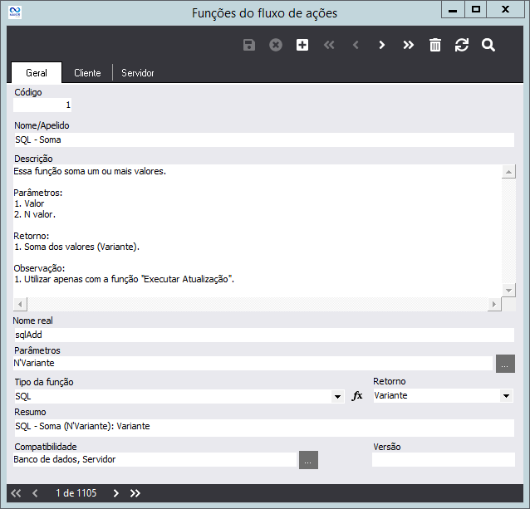Screen dimensions: 530x509
Task: Refresh data with the reload icon
Action: [x=462, y=45]
